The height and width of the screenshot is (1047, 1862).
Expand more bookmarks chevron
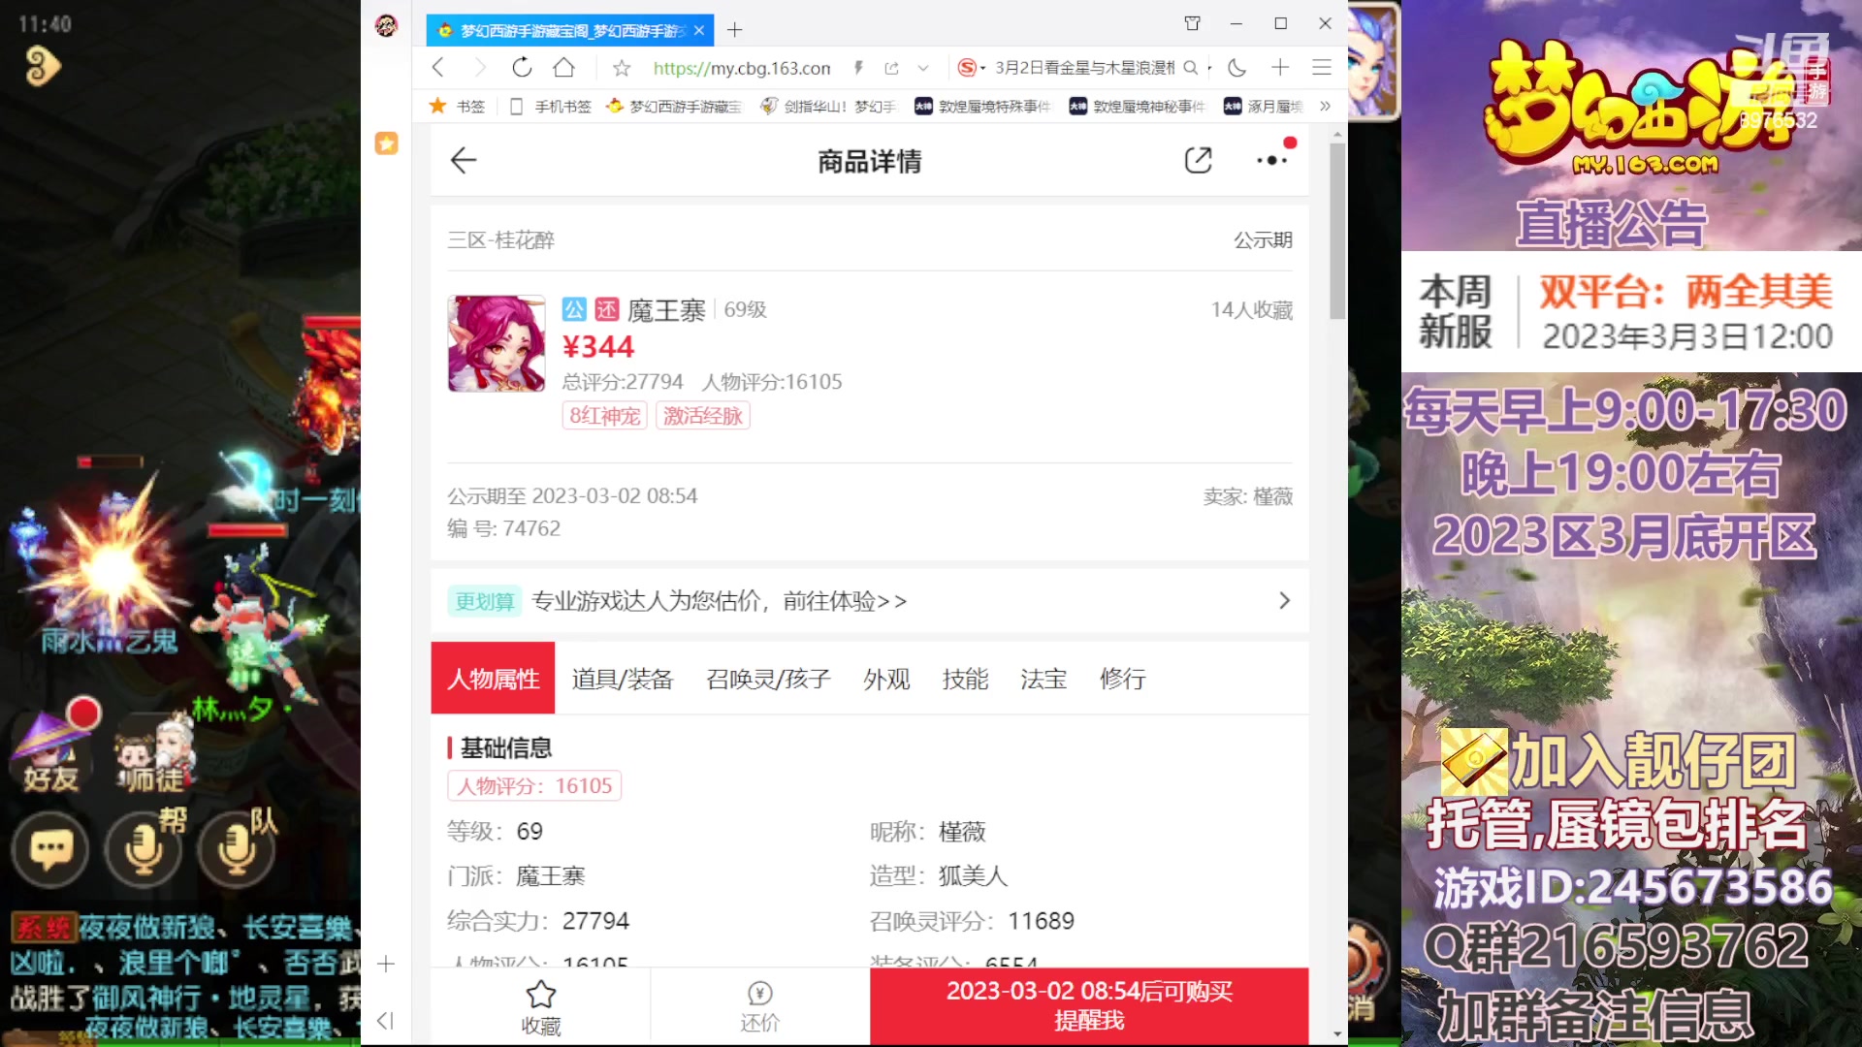pos(1325,107)
